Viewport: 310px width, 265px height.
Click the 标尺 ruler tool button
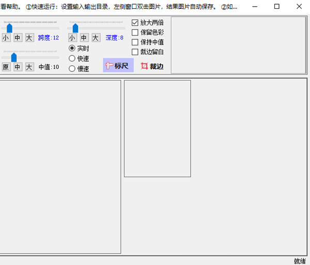click(118, 66)
